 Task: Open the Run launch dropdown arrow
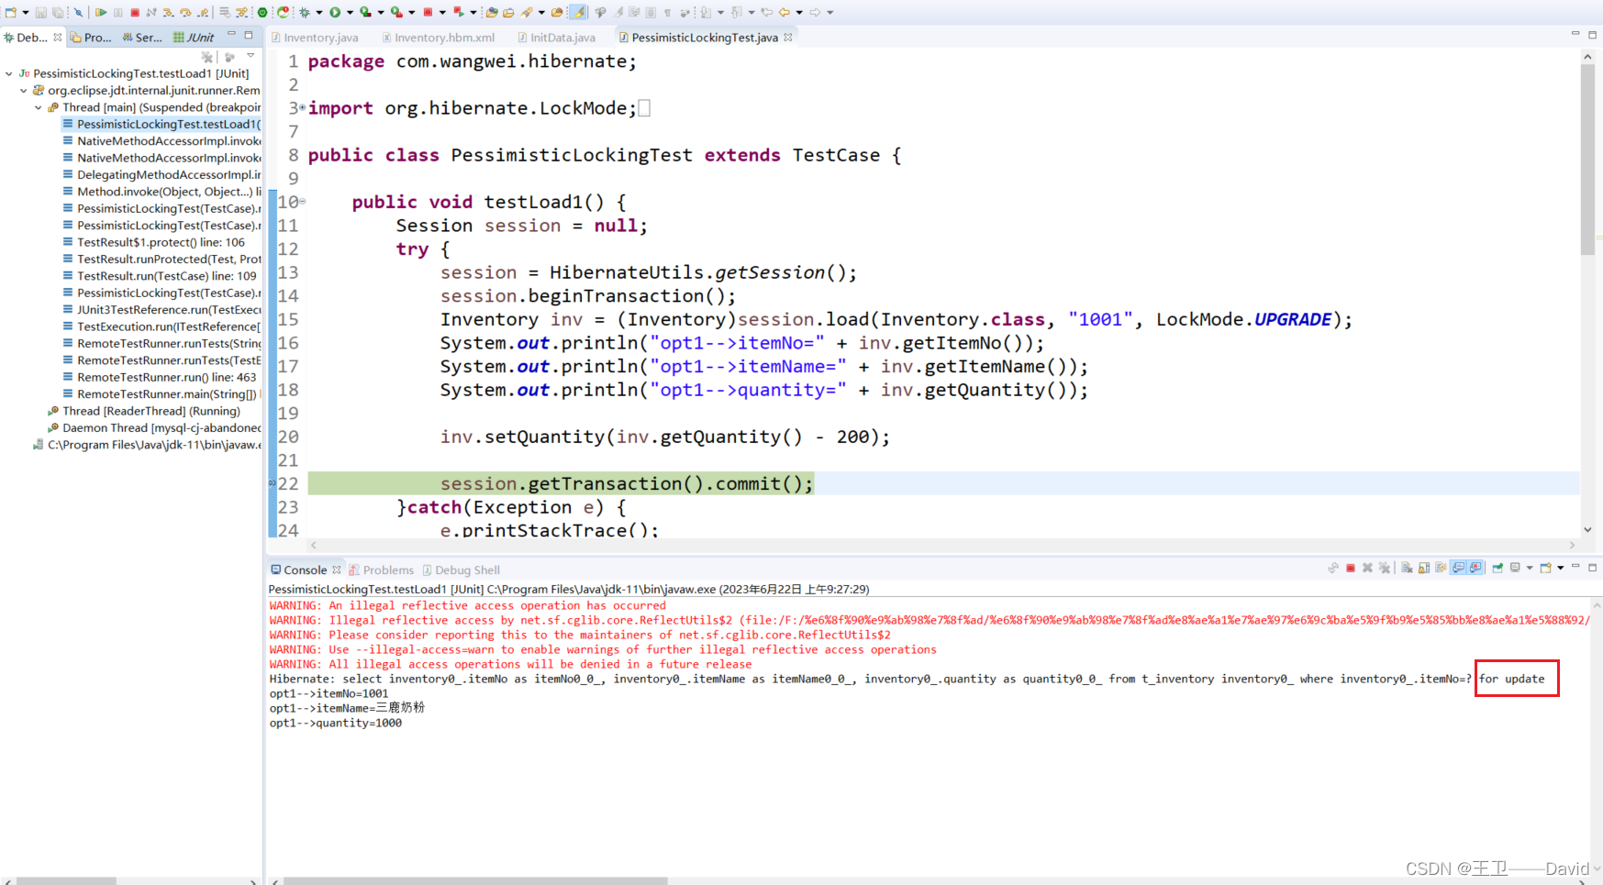pos(350,12)
